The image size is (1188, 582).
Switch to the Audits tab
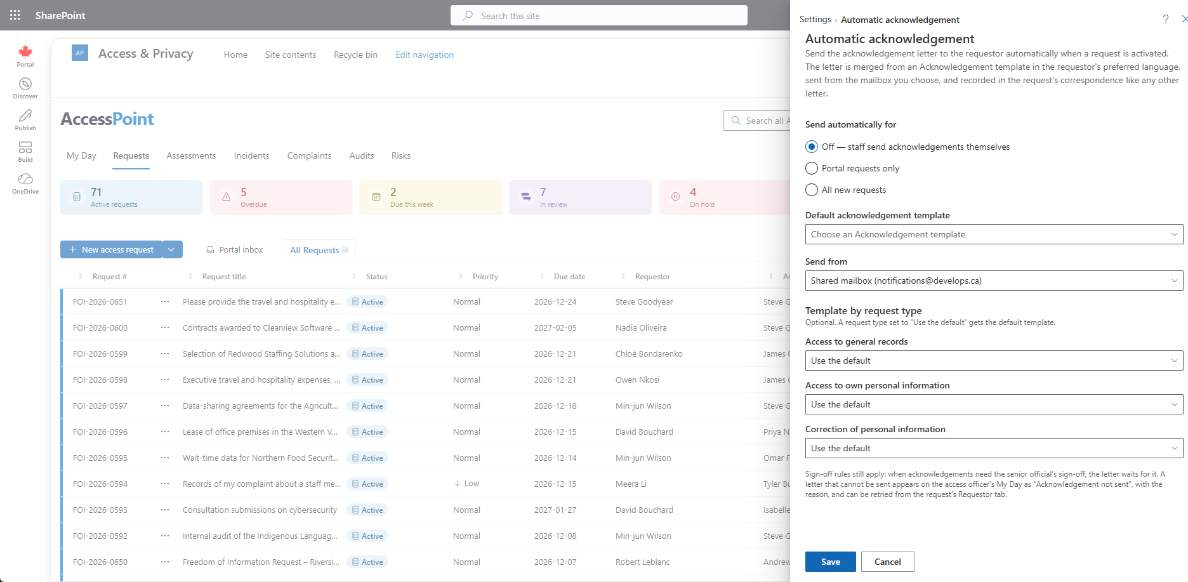click(x=362, y=155)
